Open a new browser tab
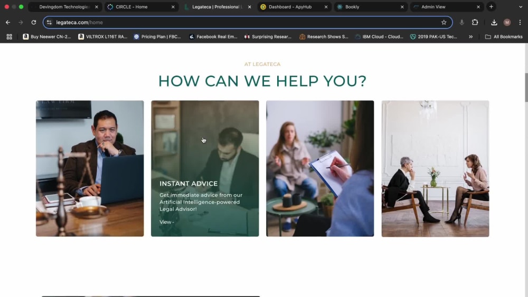 tap(491, 7)
